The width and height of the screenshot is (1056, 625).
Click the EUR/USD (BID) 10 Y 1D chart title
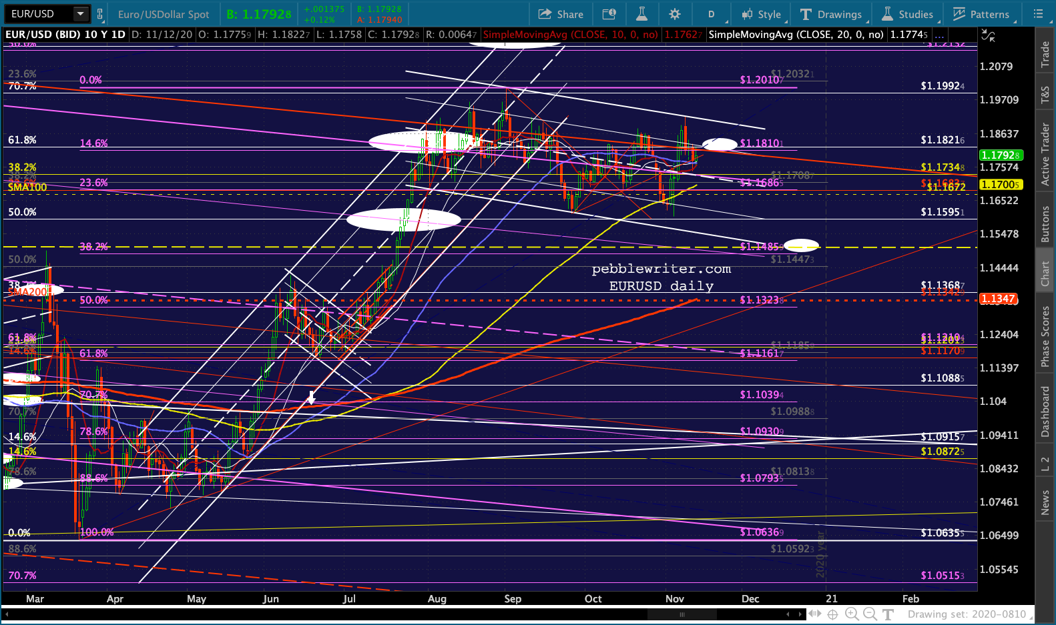click(65, 35)
